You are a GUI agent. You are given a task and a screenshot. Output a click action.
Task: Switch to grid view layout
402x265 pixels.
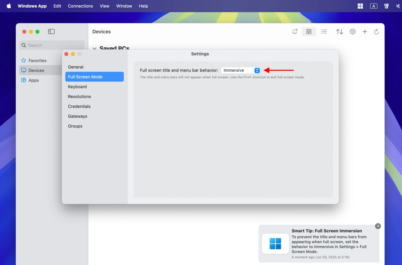(x=309, y=32)
